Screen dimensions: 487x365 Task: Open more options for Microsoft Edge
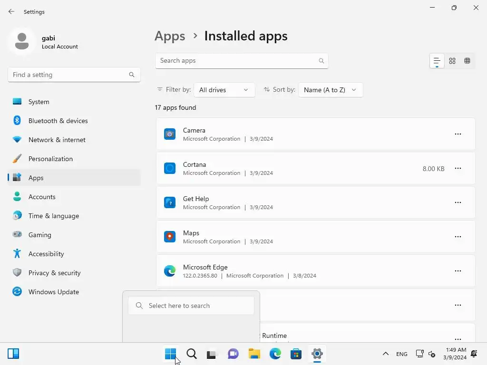click(458, 270)
